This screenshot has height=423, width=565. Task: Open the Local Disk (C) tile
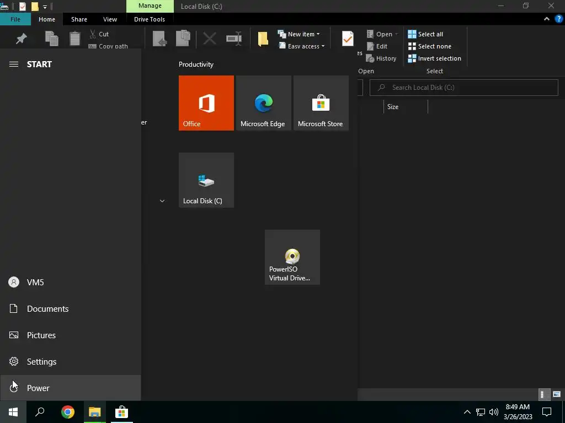(x=206, y=180)
